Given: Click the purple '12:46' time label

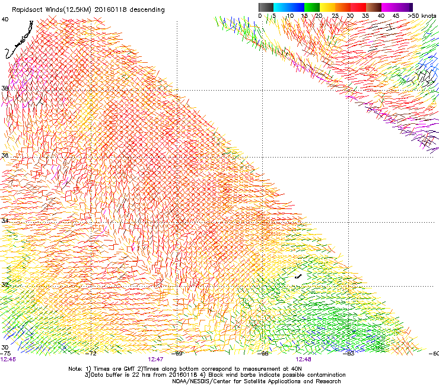Looking at the screenshot, I should [x=8, y=360].
